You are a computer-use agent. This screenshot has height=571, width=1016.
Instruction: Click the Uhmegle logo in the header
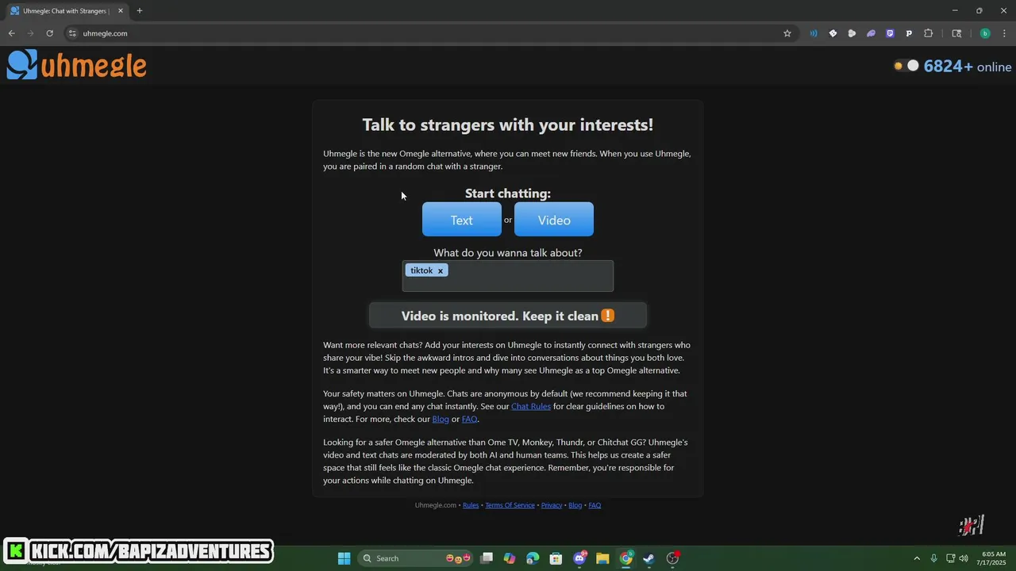[x=77, y=65]
